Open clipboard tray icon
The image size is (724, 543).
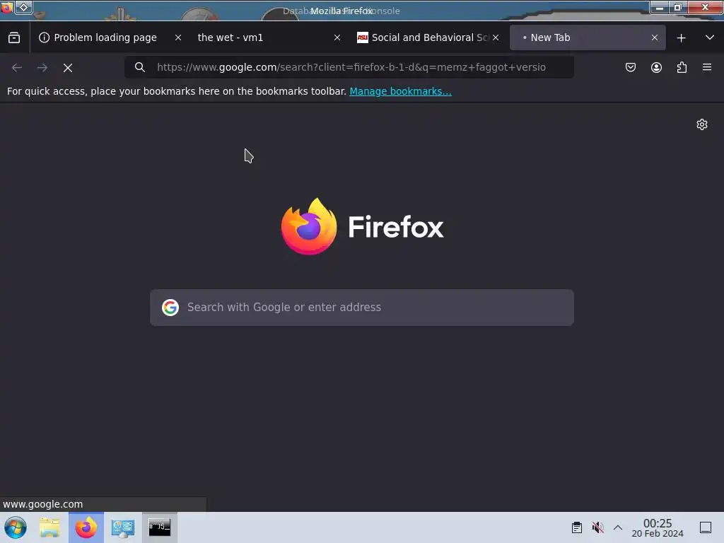point(577,527)
